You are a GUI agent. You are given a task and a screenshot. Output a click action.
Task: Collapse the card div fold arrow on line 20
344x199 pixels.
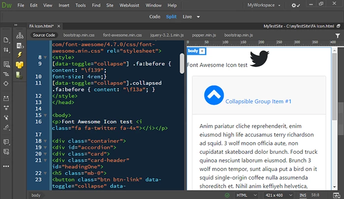[x=45, y=154]
